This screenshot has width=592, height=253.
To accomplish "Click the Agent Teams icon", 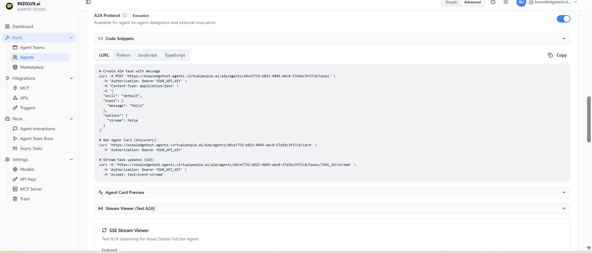I will tap(15, 47).
